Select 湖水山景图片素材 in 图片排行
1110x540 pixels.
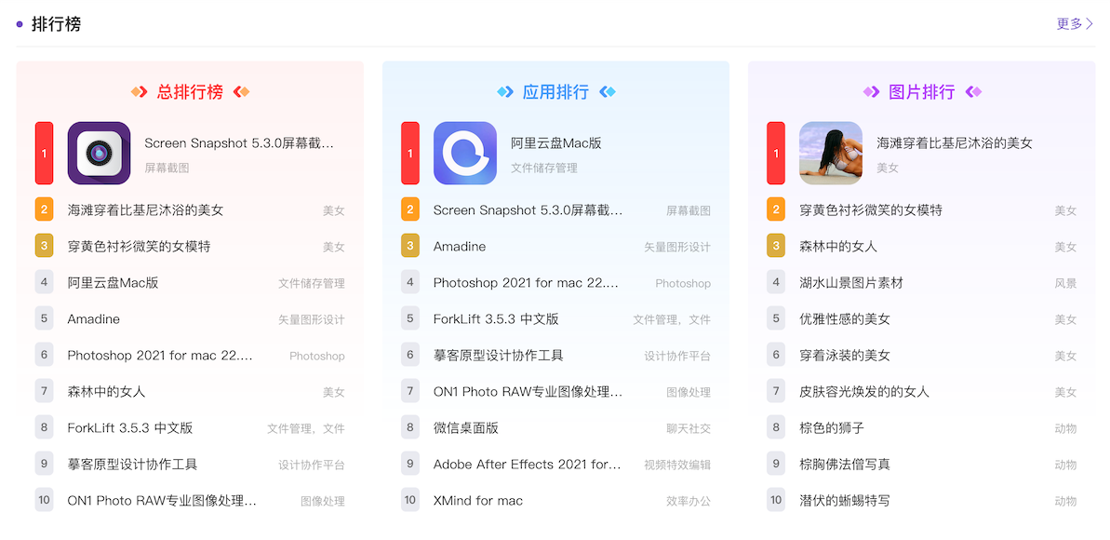pos(851,283)
